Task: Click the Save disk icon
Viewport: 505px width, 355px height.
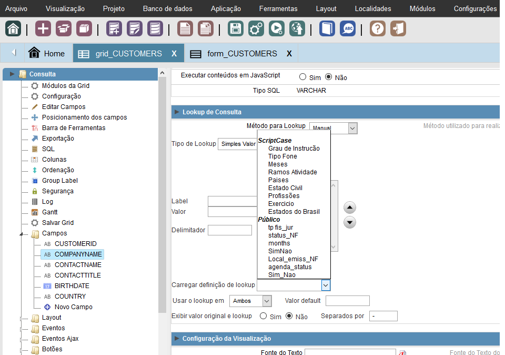Action: (x=236, y=28)
